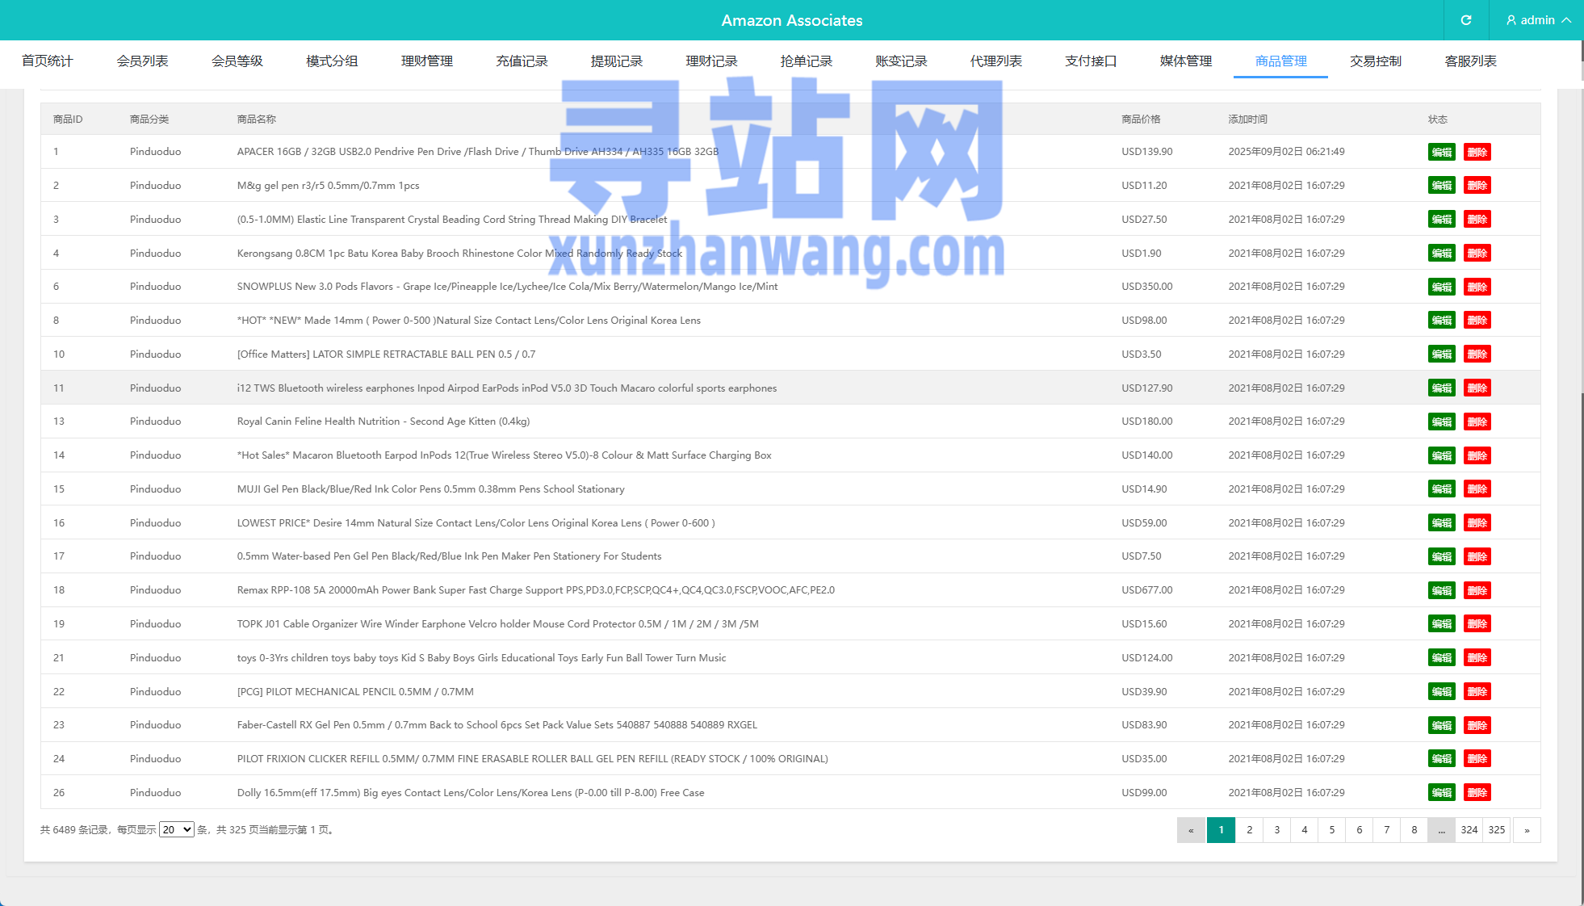Delete the M&g gel pen product
Screen dimensions: 1584x906
click(x=1477, y=186)
